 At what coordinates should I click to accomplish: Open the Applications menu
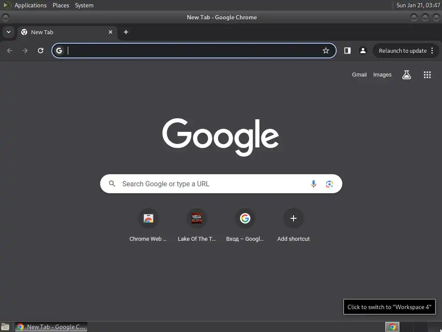[31, 5]
